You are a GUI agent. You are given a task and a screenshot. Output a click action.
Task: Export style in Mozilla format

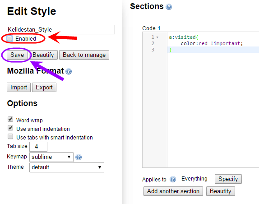tap(44, 88)
